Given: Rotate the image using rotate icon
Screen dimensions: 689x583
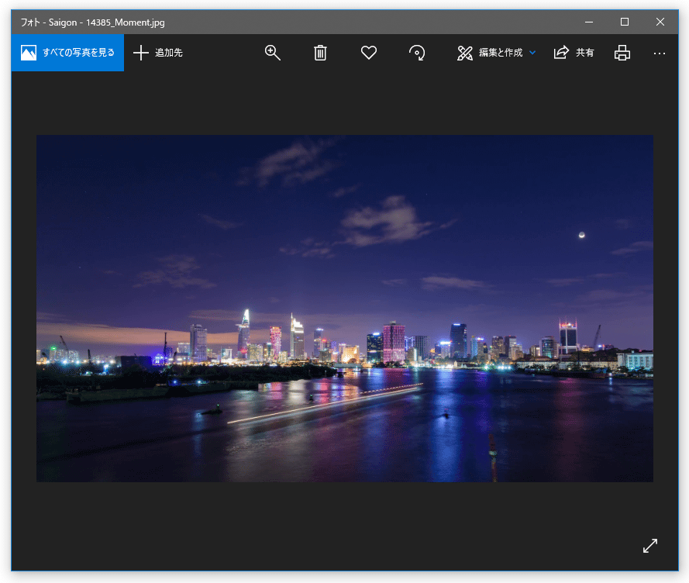Looking at the screenshot, I should coord(417,53).
